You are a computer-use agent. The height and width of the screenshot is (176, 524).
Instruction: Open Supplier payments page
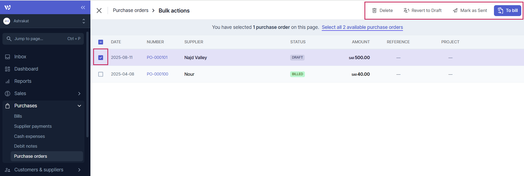(33, 126)
